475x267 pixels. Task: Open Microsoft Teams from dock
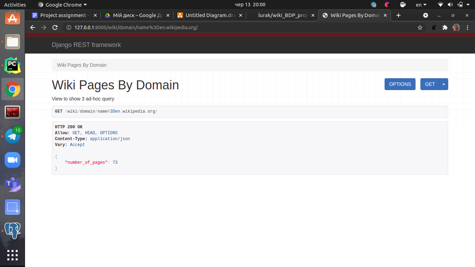(x=12, y=184)
